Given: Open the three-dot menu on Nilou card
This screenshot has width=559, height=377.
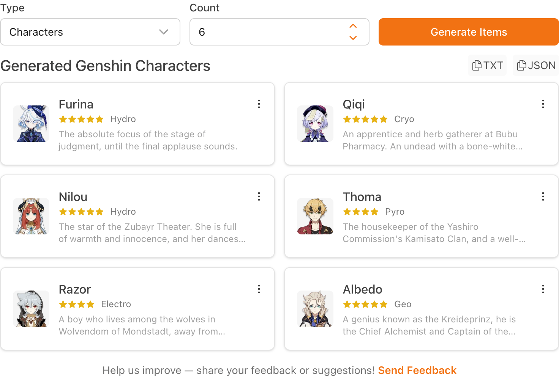Looking at the screenshot, I should [259, 196].
